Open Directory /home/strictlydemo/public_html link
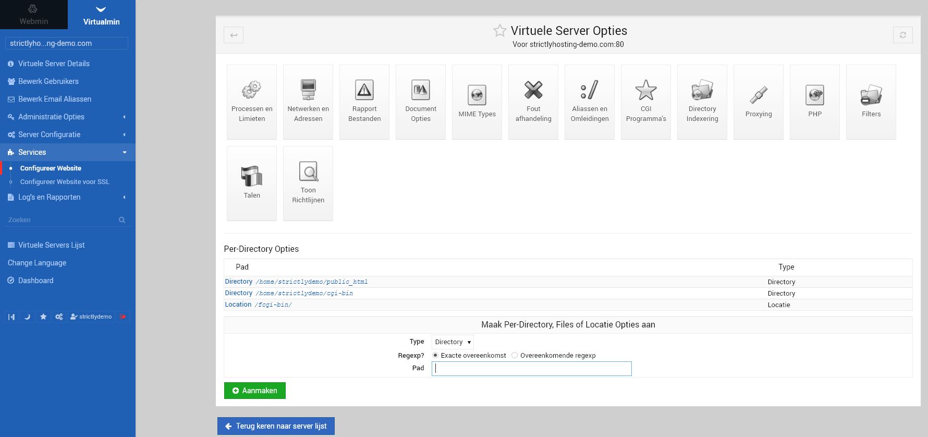 [x=296, y=282]
